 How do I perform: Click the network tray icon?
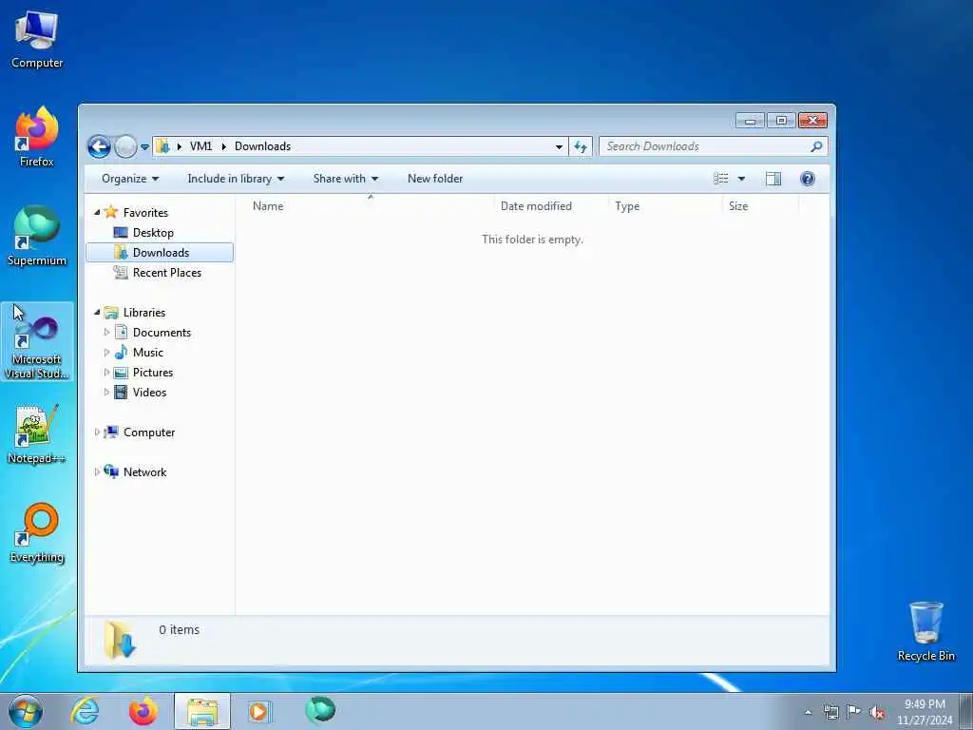(x=830, y=712)
